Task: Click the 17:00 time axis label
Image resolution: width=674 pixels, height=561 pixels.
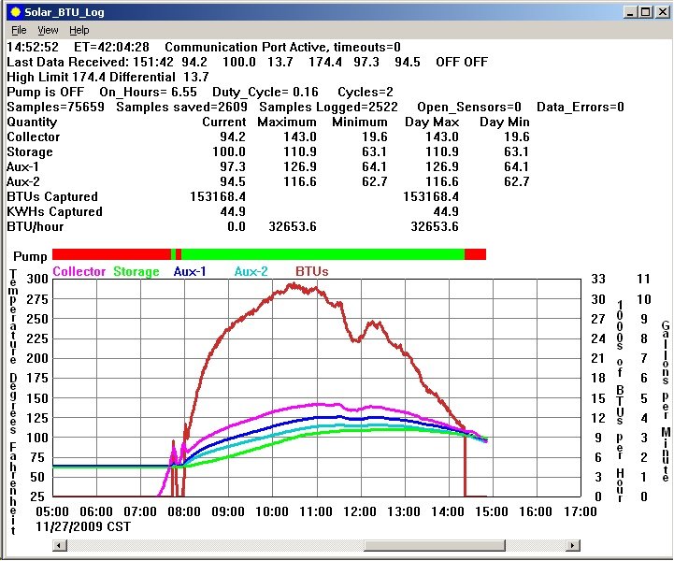Action: [x=581, y=511]
